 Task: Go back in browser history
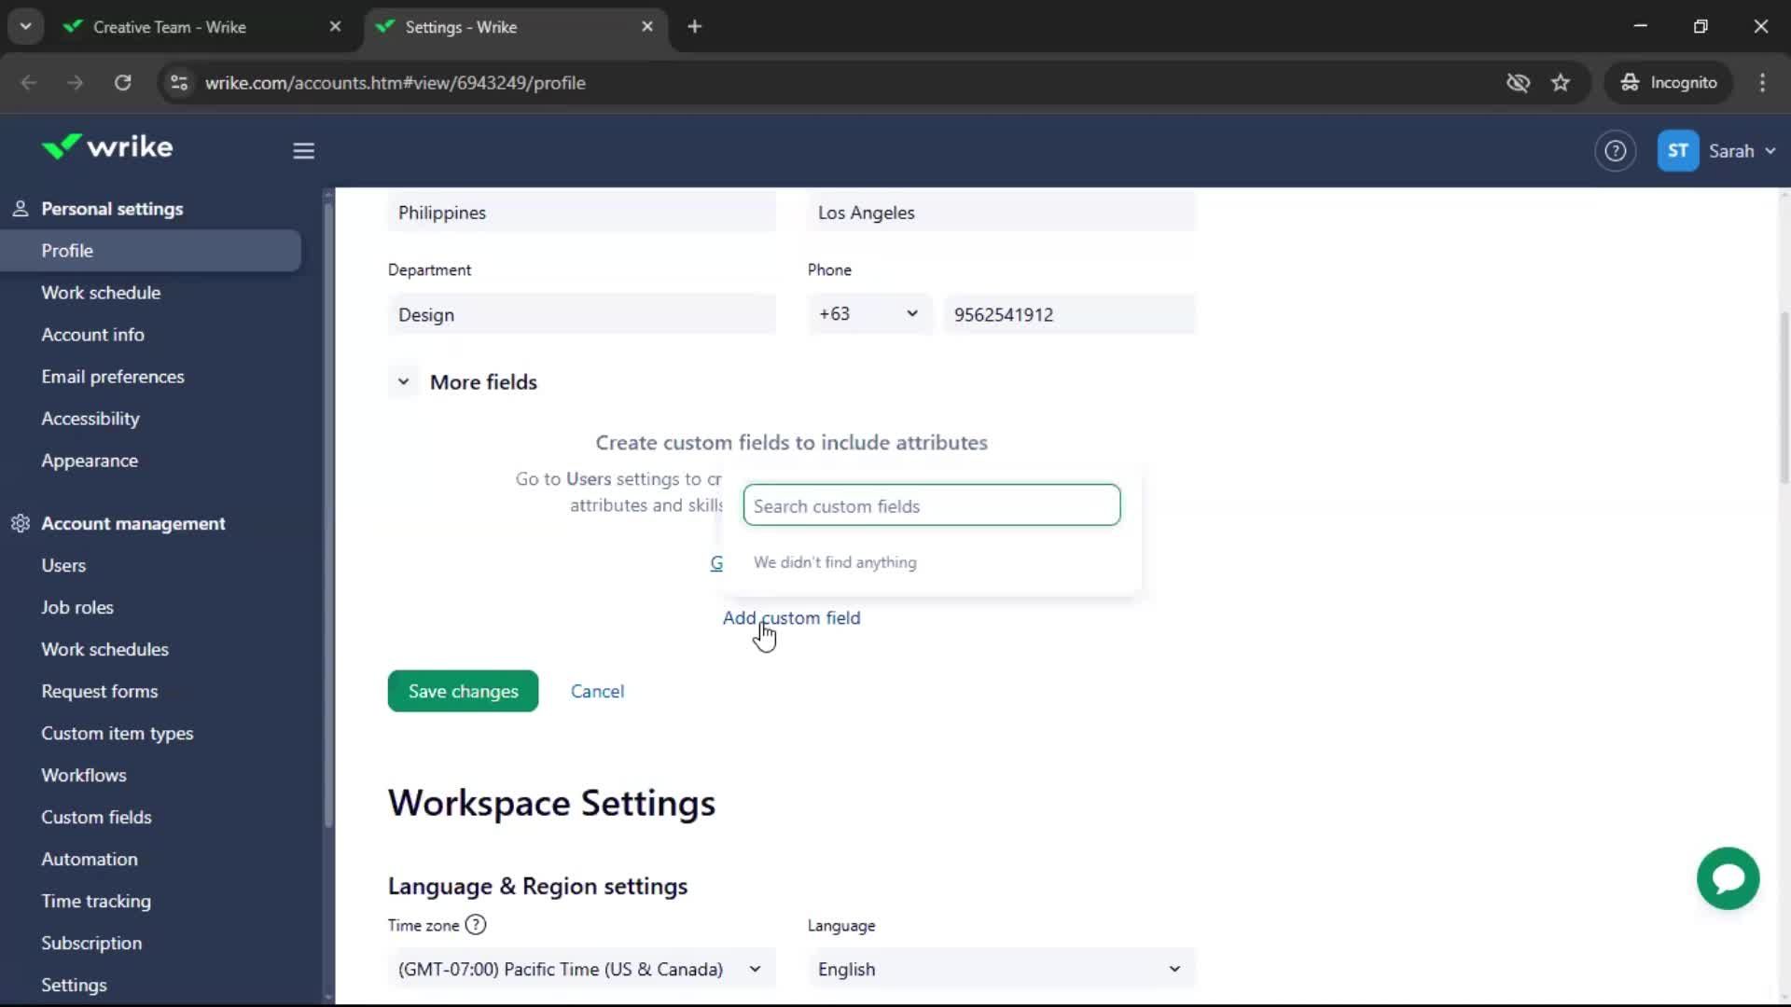pyautogui.click(x=29, y=83)
